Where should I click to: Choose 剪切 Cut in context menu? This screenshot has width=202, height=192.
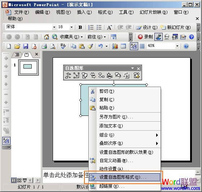[x=124, y=91]
